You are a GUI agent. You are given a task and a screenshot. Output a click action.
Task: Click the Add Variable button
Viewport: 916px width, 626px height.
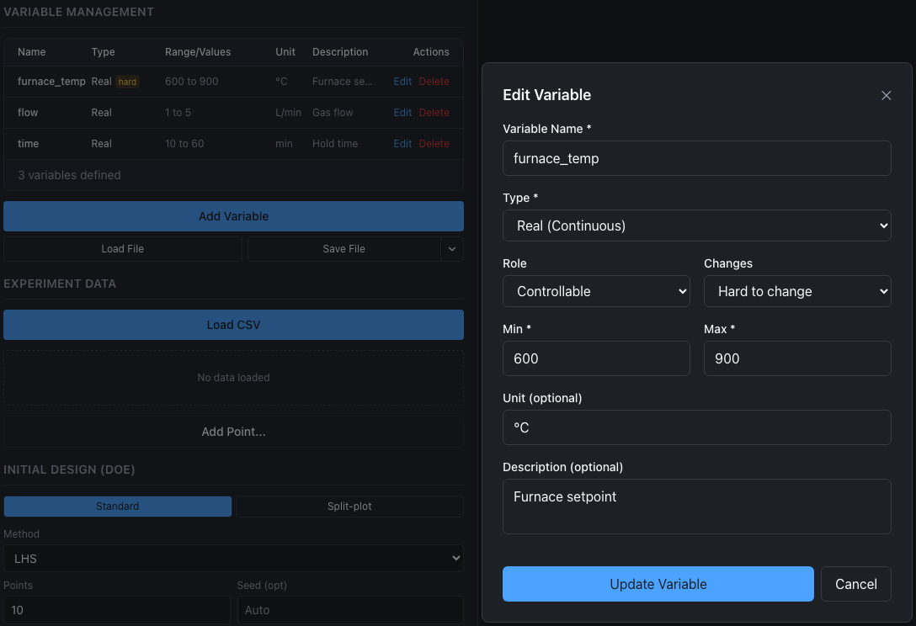pos(234,216)
